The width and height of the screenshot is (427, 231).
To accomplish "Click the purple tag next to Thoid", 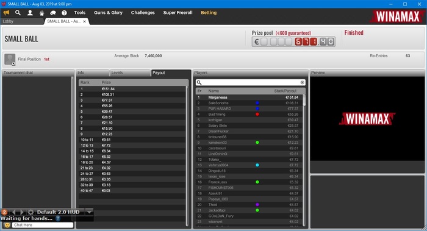I will [x=257, y=205].
